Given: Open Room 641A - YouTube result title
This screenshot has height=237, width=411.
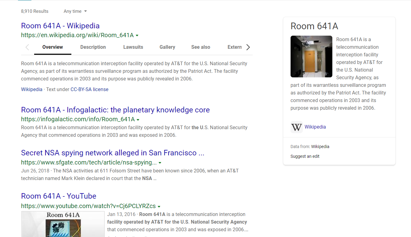Looking at the screenshot, I should pyautogui.click(x=59, y=196).
